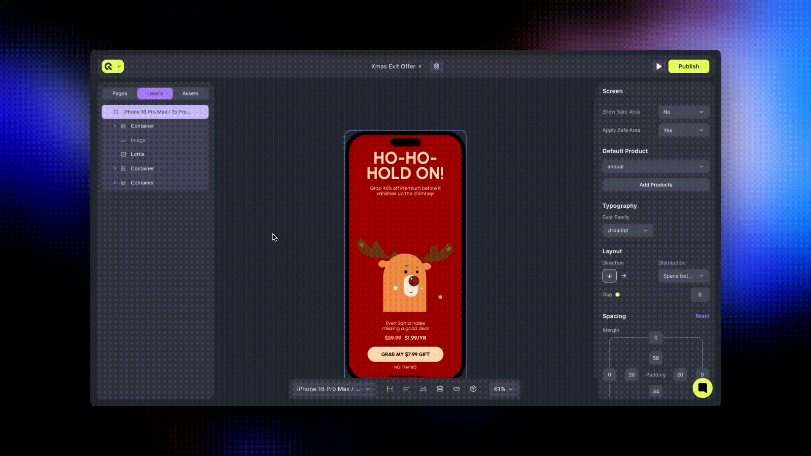Click the preview play button
Image resolution: width=811 pixels, height=456 pixels.
point(659,66)
